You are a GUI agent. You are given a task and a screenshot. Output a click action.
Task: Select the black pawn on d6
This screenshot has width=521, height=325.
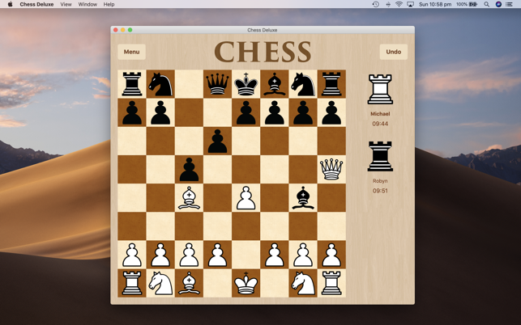217,141
